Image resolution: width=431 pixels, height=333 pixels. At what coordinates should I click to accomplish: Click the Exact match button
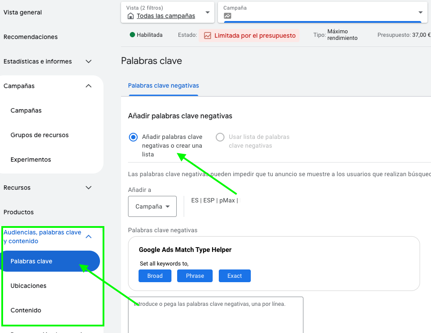[235, 276]
